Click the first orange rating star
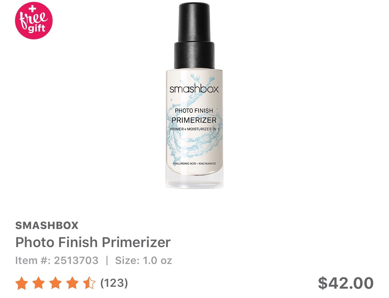Screen dimensions: 389x298 click(22, 283)
